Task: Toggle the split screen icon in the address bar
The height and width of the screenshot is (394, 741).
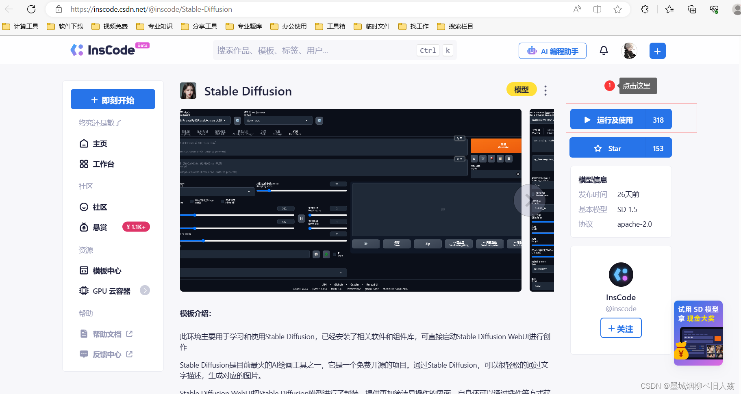Action: click(x=597, y=9)
